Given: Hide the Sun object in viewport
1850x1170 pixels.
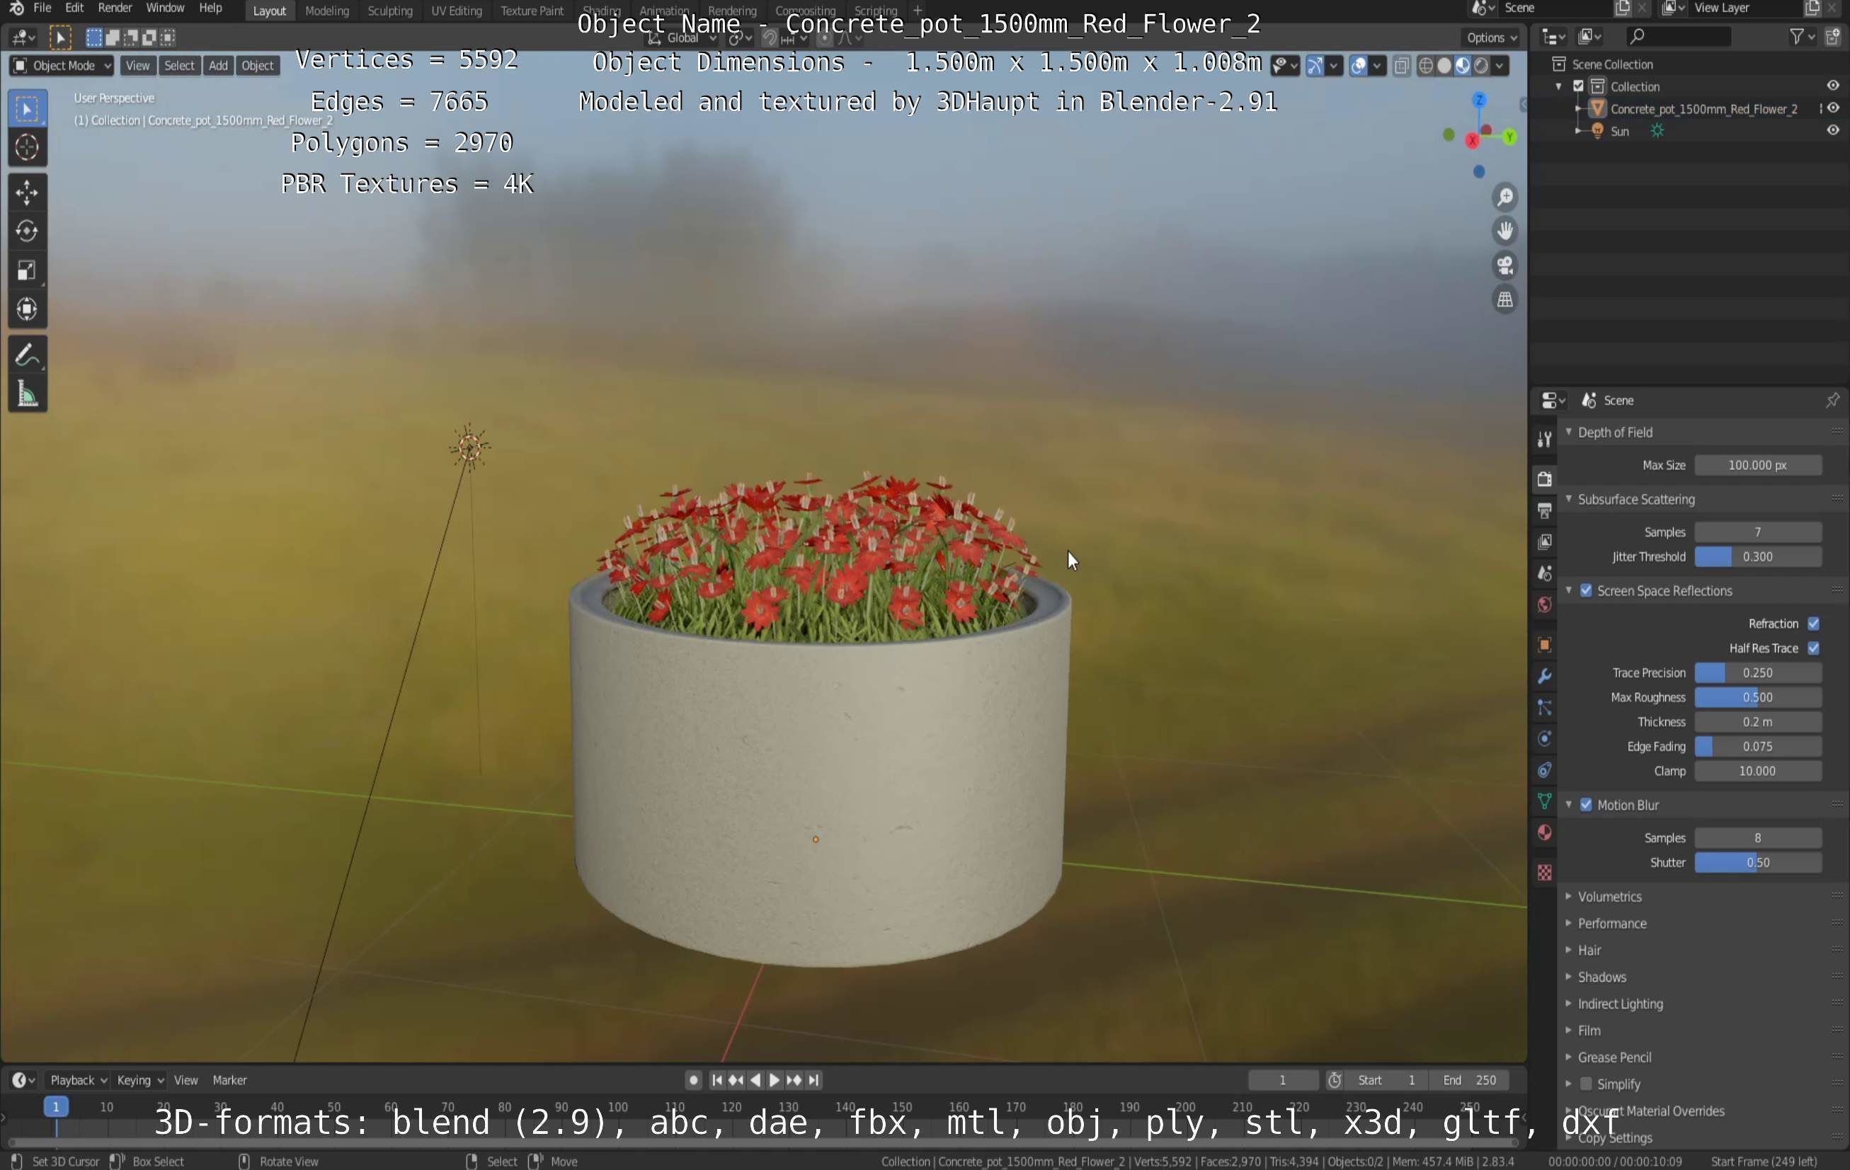Looking at the screenshot, I should (1833, 131).
